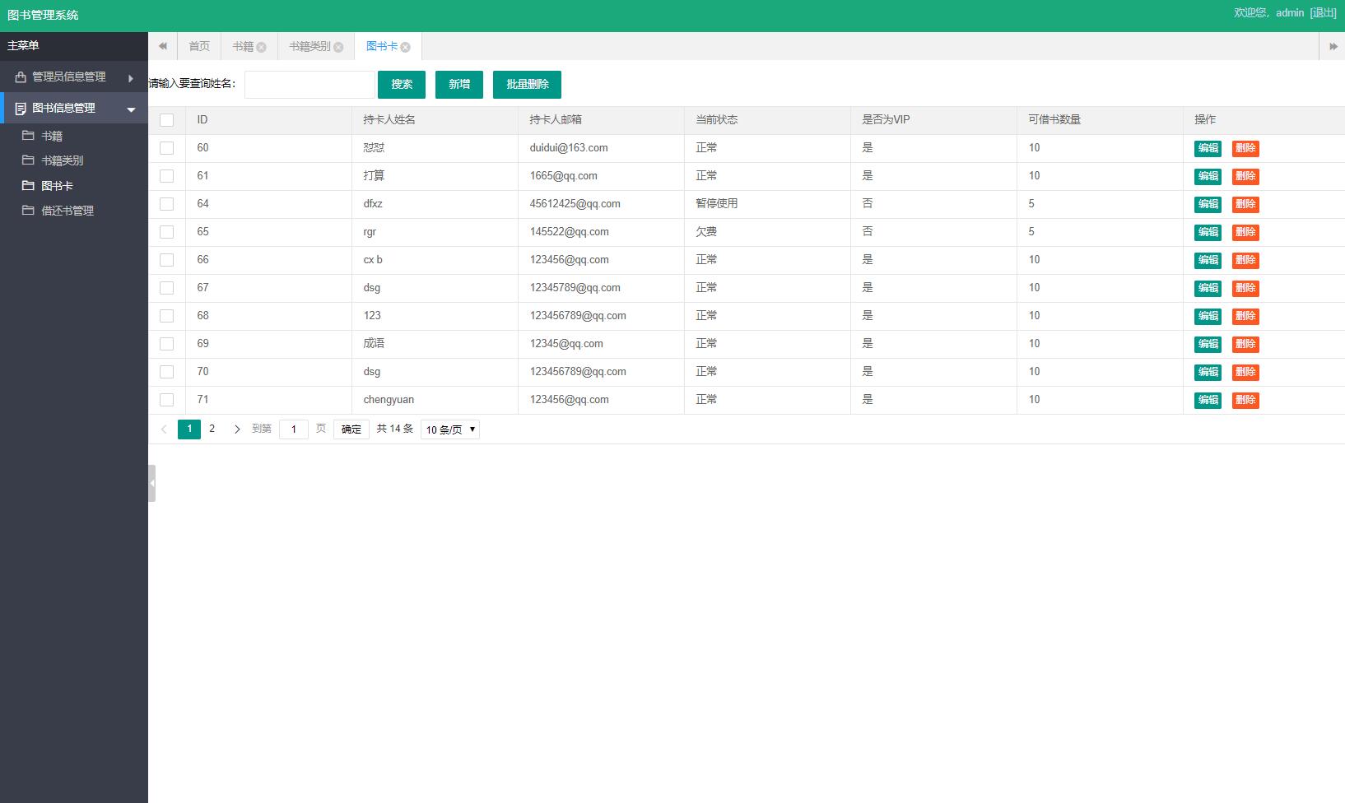
Task: Click the scroll tabs left double-arrow icon
Action: click(163, 46)
